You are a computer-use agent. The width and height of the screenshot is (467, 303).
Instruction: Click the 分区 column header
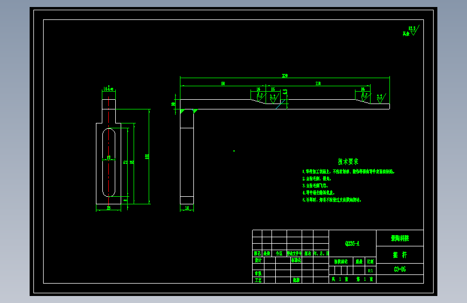coord(279,253)
